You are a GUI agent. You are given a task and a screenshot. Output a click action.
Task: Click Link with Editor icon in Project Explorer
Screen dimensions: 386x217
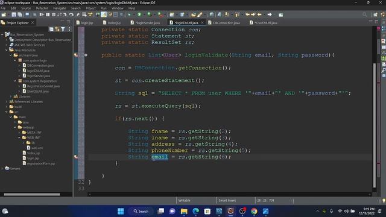click(x=57, y=30)
